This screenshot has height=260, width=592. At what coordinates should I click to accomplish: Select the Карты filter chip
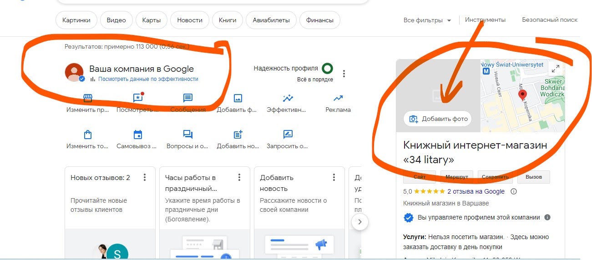click(x=151, y=20)
